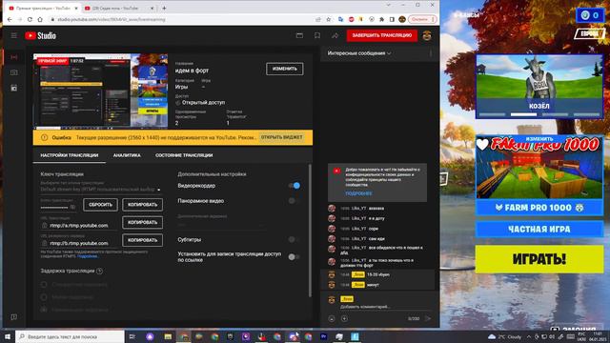Click the browser Back arrow
Viewport: 610px width, 343px height.
tap(10, 19)
